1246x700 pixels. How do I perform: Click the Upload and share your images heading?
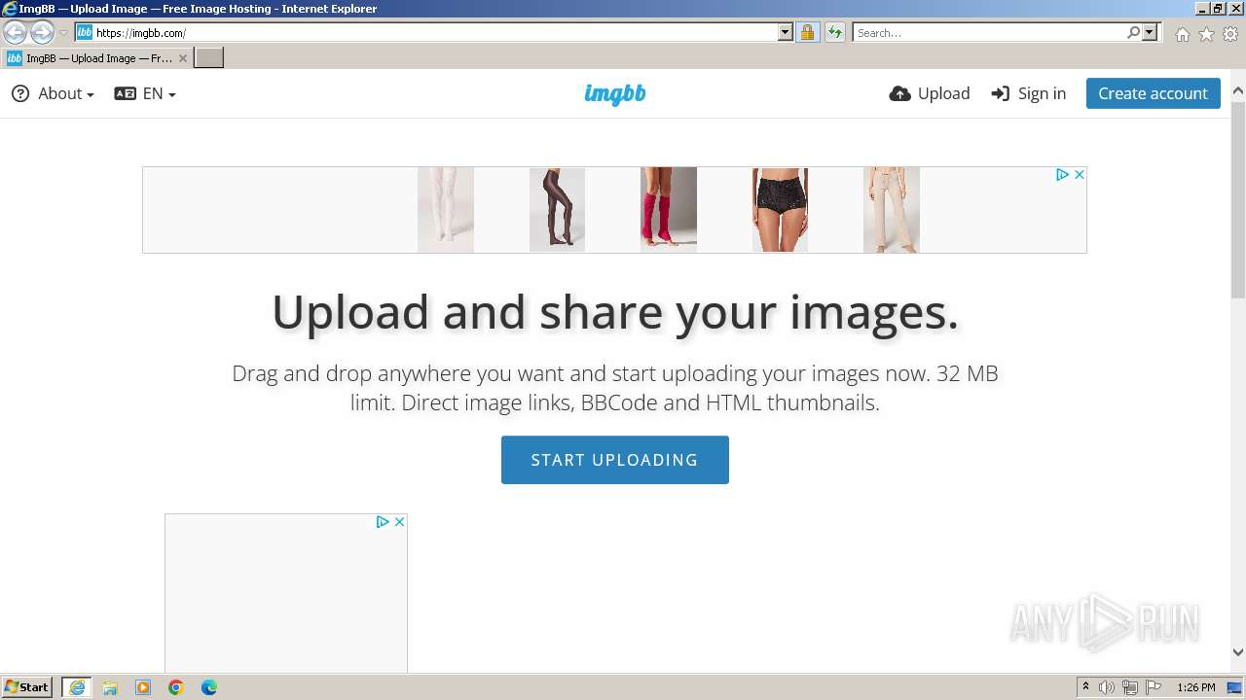pos(615,312)
